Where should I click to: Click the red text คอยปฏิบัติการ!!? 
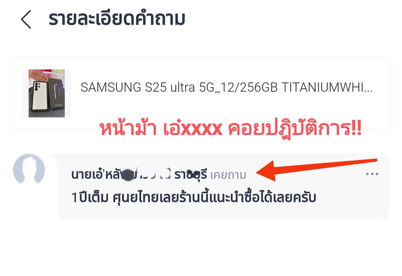295,128
